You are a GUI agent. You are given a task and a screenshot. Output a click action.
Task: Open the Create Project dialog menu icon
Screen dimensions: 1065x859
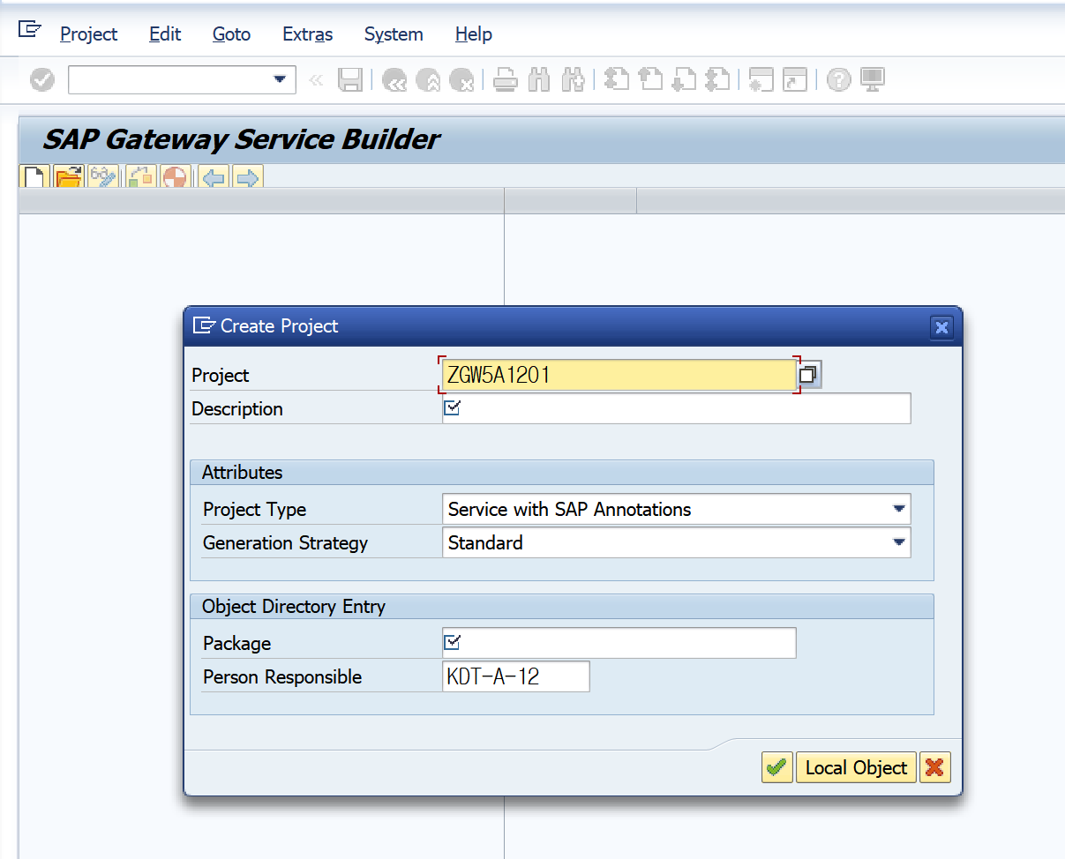point(204,325)
